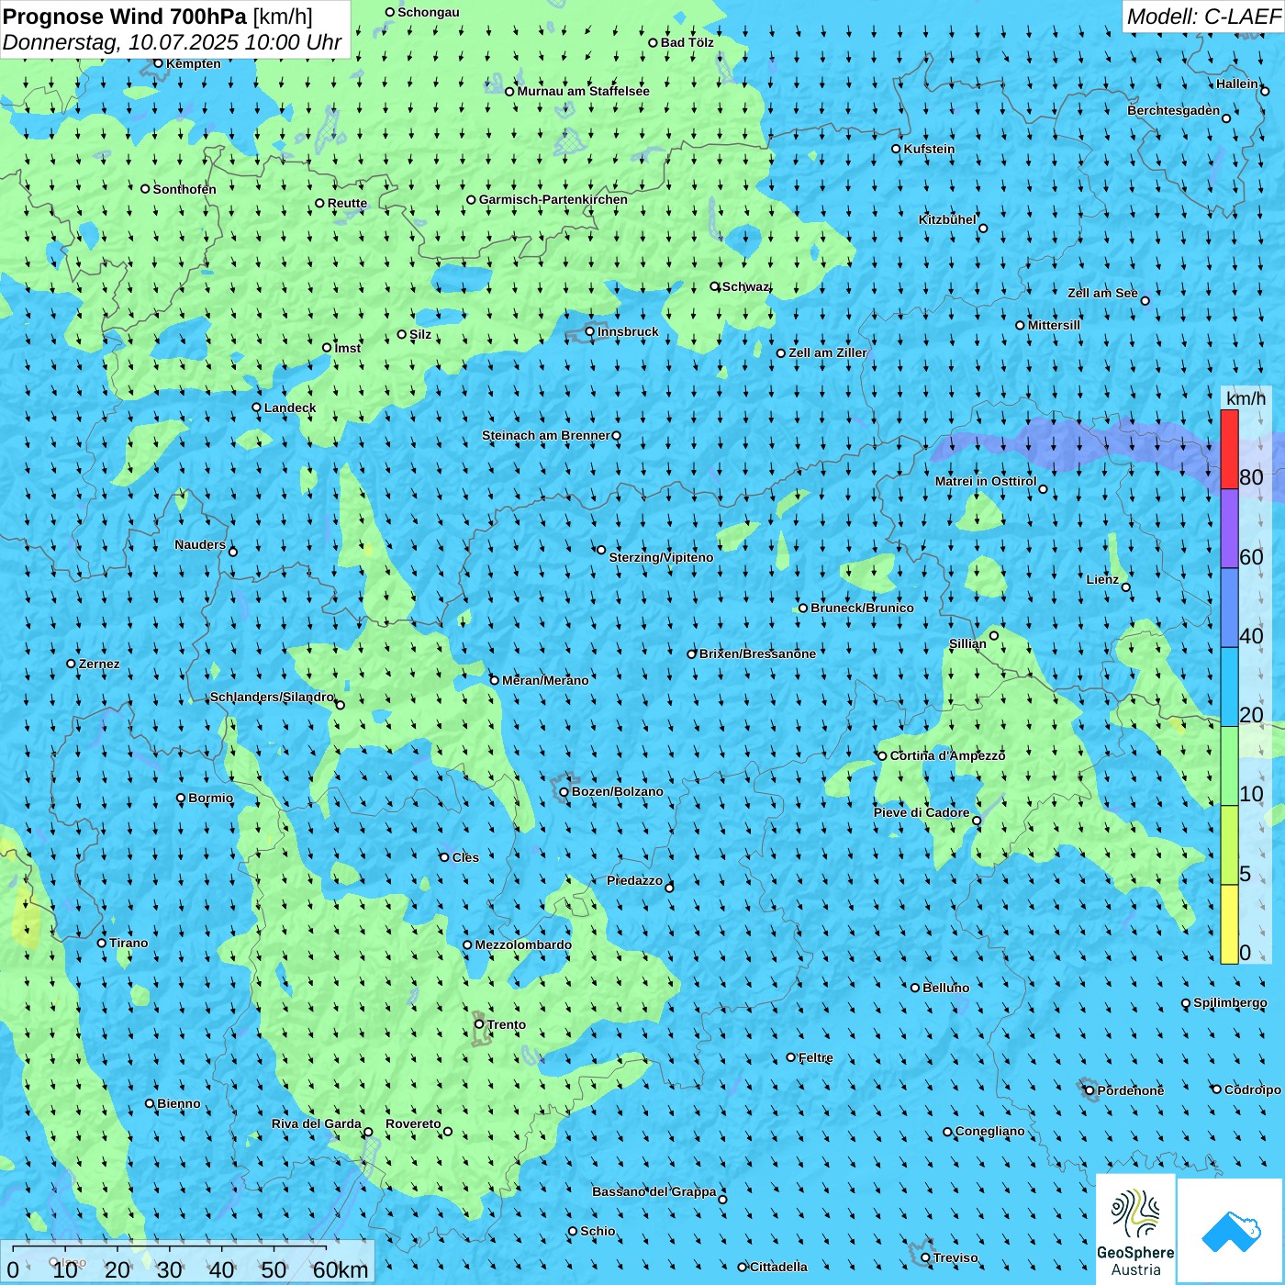Click the GeoSphere Austria logo

point(1135,1229)
